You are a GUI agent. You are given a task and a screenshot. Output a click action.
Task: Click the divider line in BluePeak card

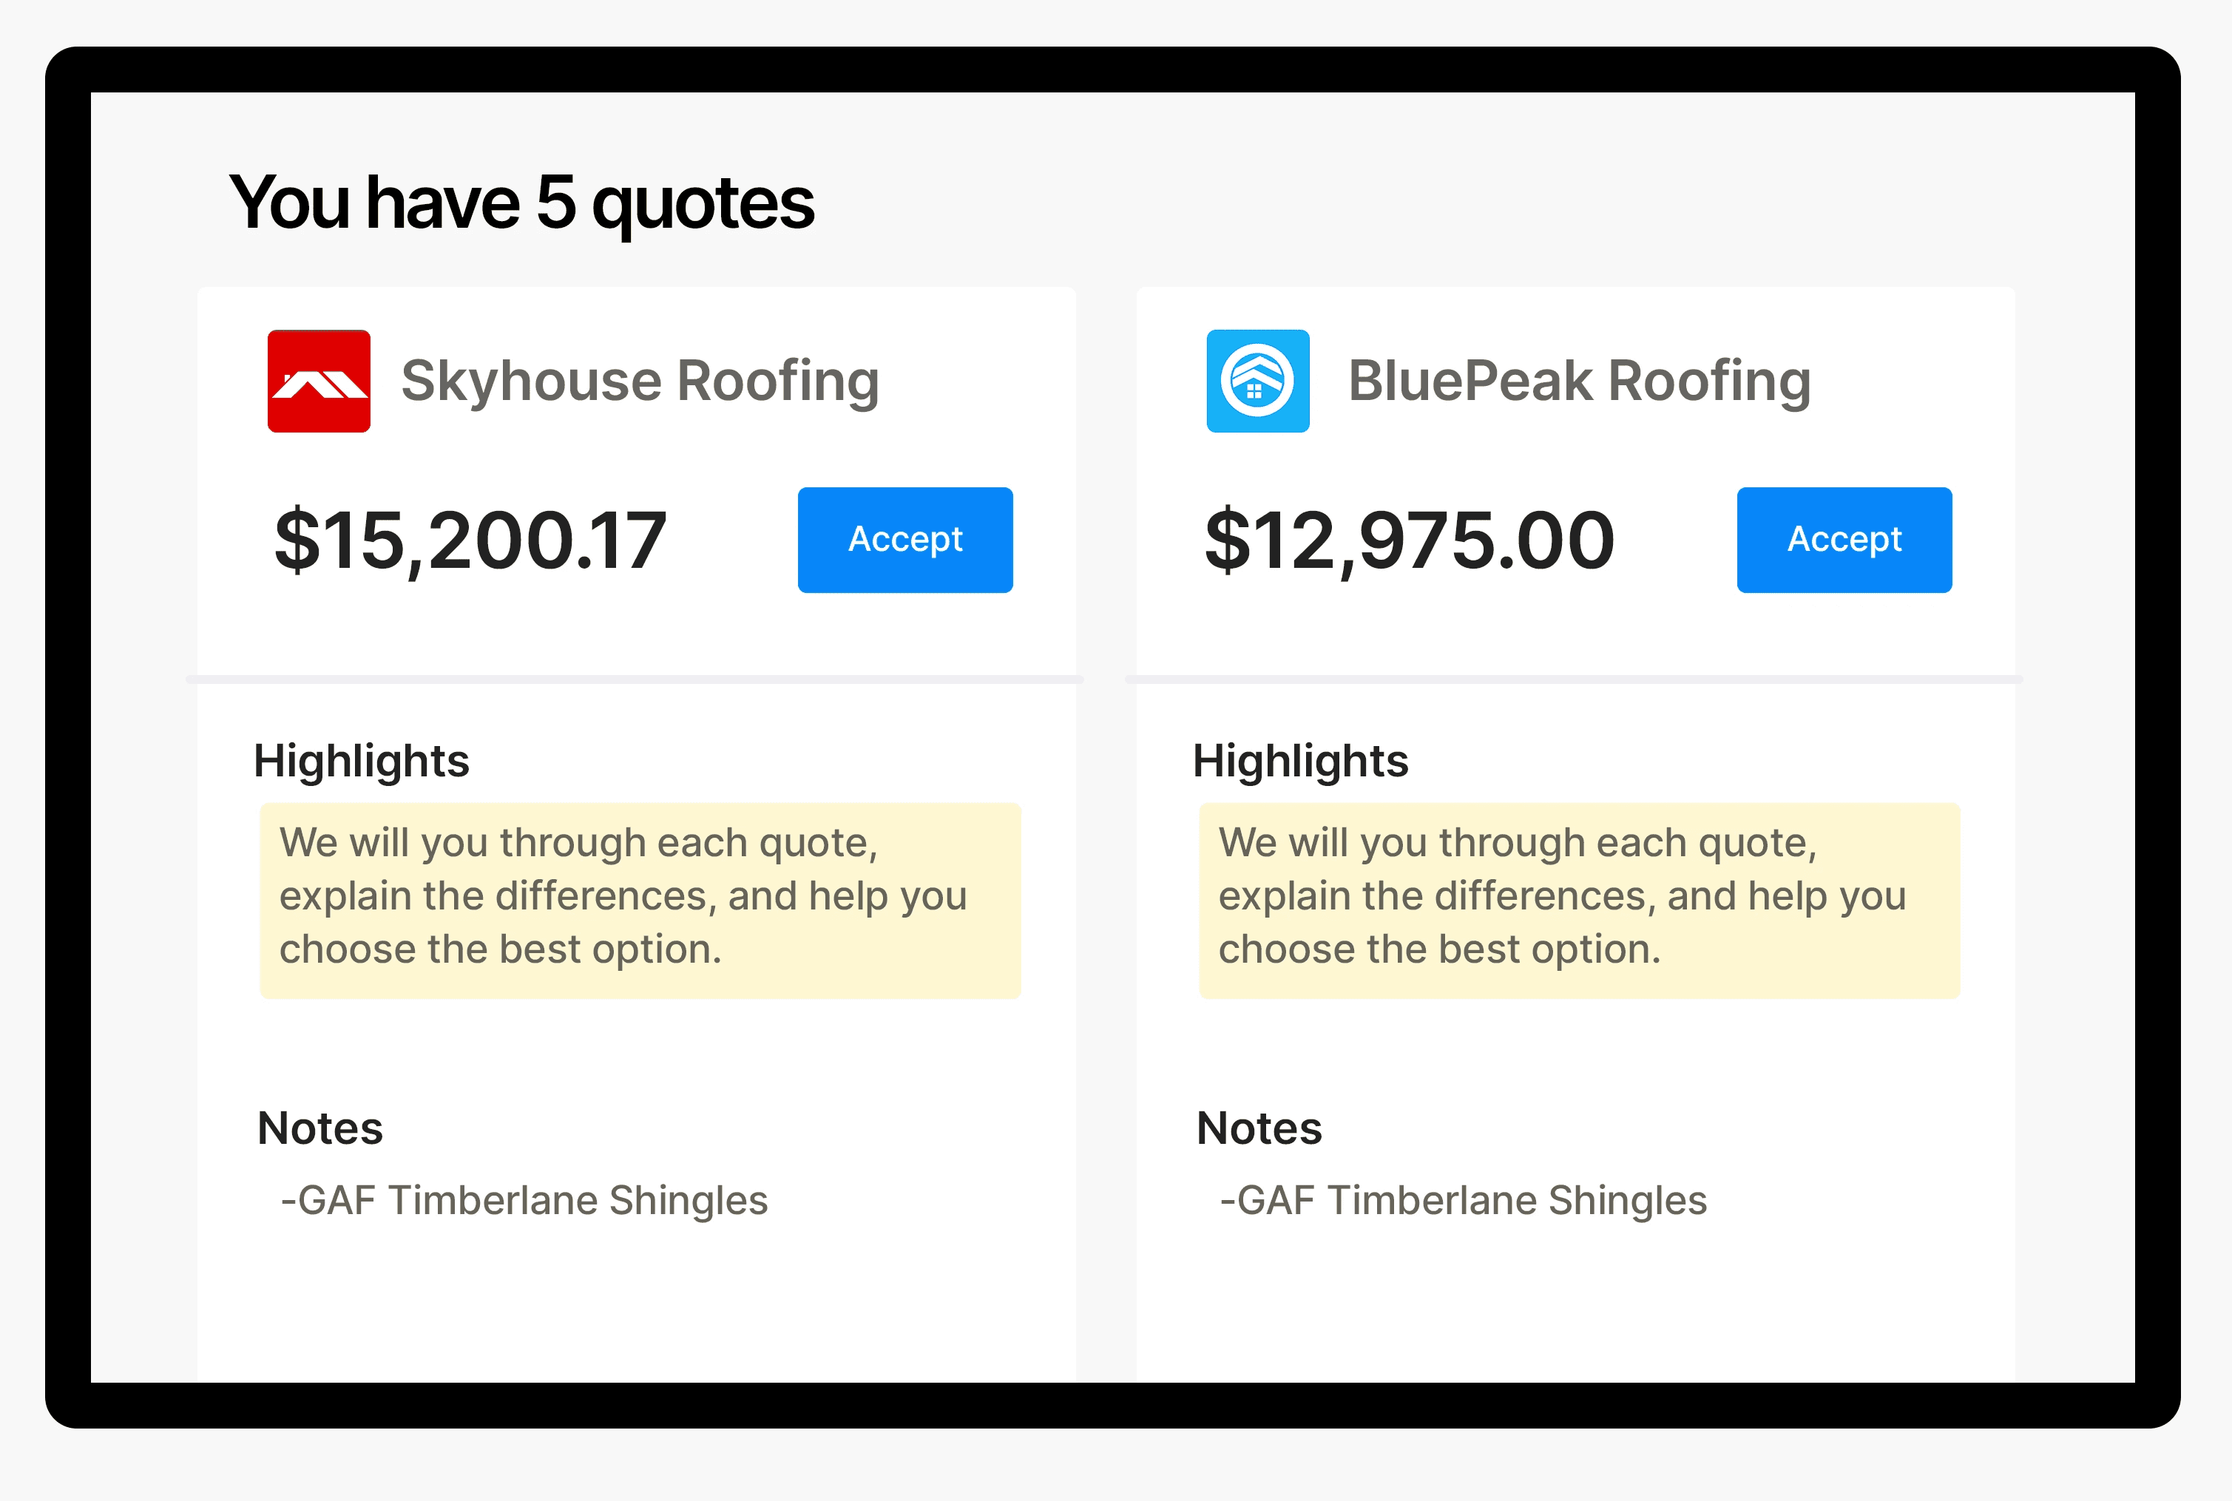[1573, 680]
